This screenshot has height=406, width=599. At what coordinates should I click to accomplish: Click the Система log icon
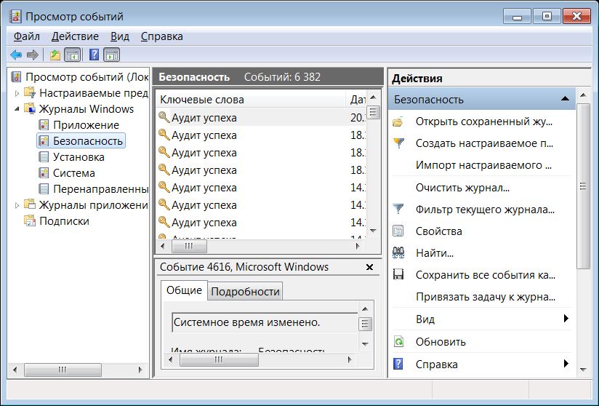click(44, 172)
